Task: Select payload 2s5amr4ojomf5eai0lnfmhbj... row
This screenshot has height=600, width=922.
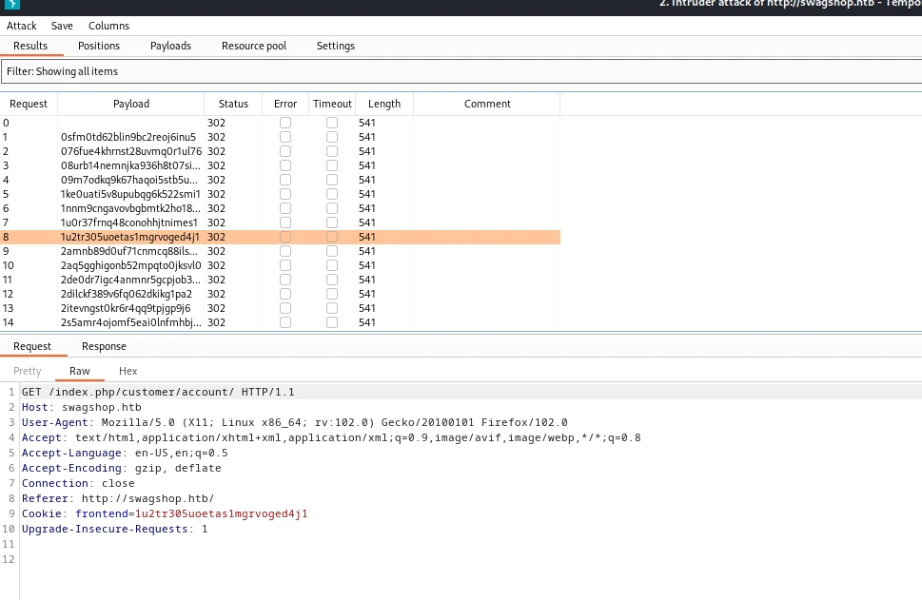Action: 280,322
